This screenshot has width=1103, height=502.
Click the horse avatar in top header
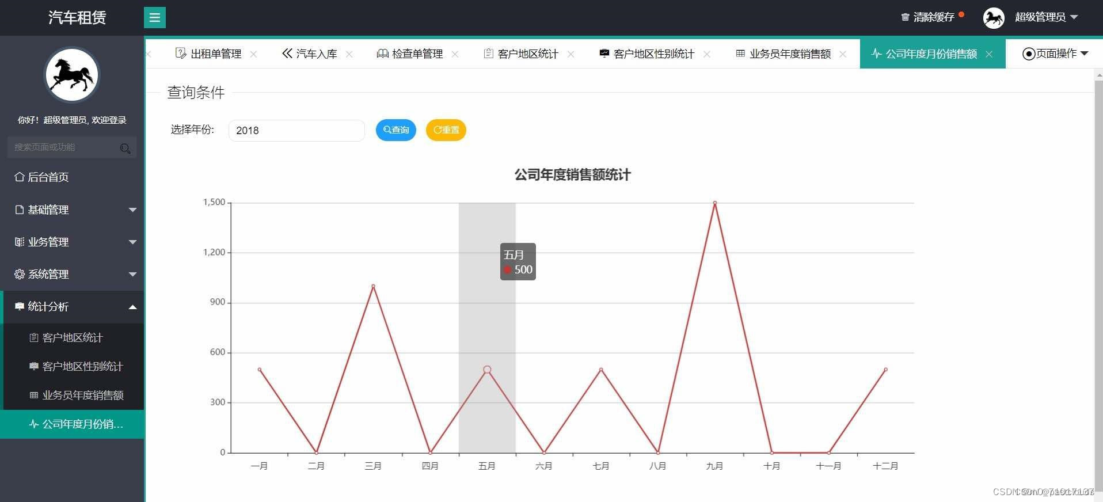994,18
